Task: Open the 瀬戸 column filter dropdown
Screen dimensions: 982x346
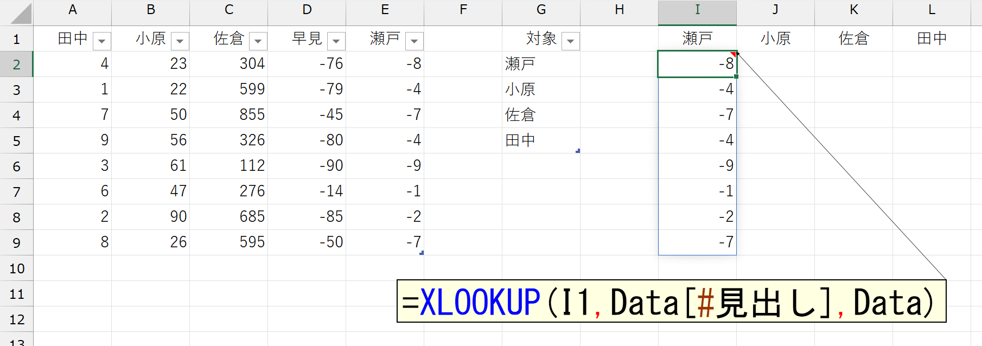Action: click(x=415, y=41)
